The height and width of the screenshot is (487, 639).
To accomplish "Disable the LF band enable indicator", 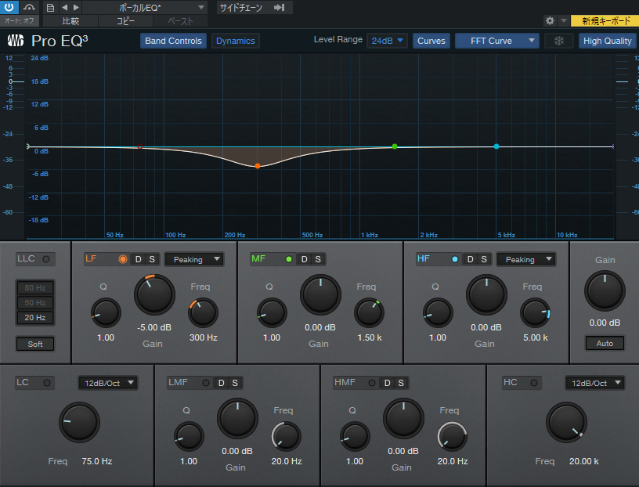I will 123,259.
